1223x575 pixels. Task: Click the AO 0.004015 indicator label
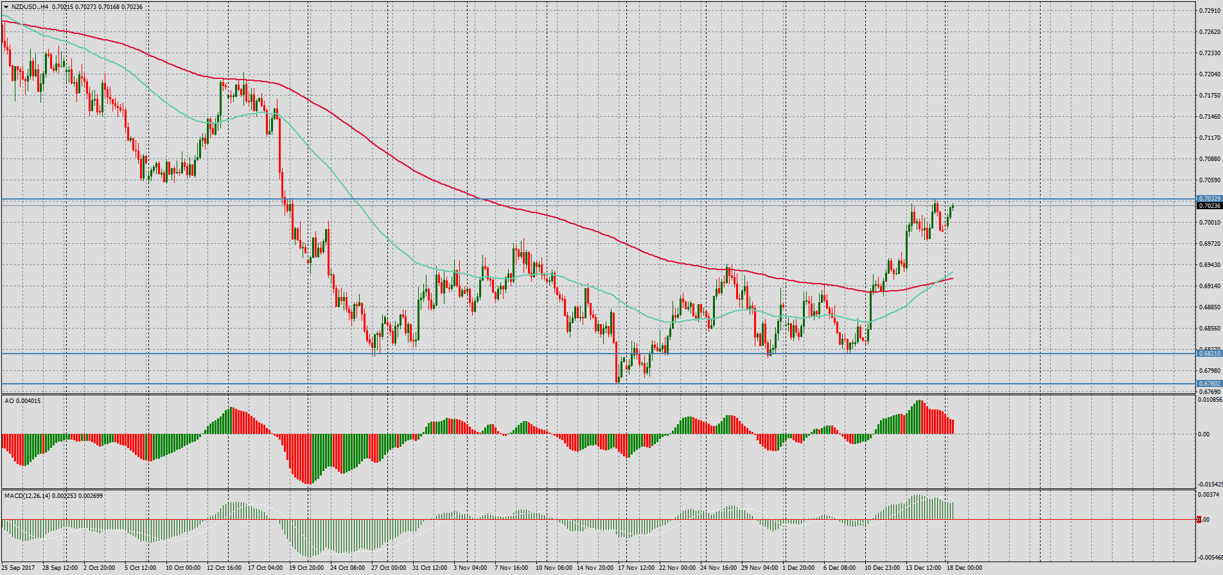pos(22,401)
